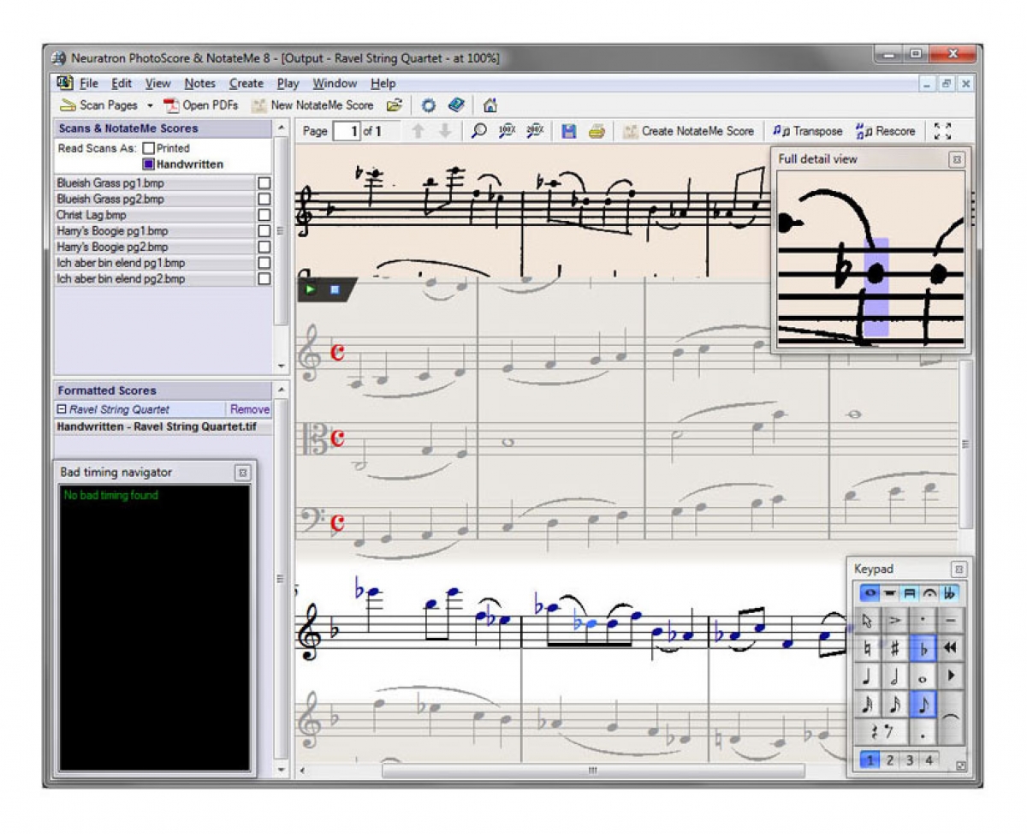Click the save floppy disk icon
This screenshot has width=1027, height=834.
tap(569, 131)
